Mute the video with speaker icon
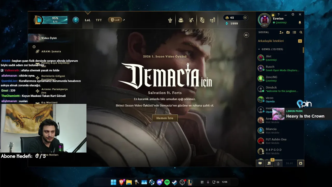Viewport: 332px width, 187px height. [x=246, y=35]
